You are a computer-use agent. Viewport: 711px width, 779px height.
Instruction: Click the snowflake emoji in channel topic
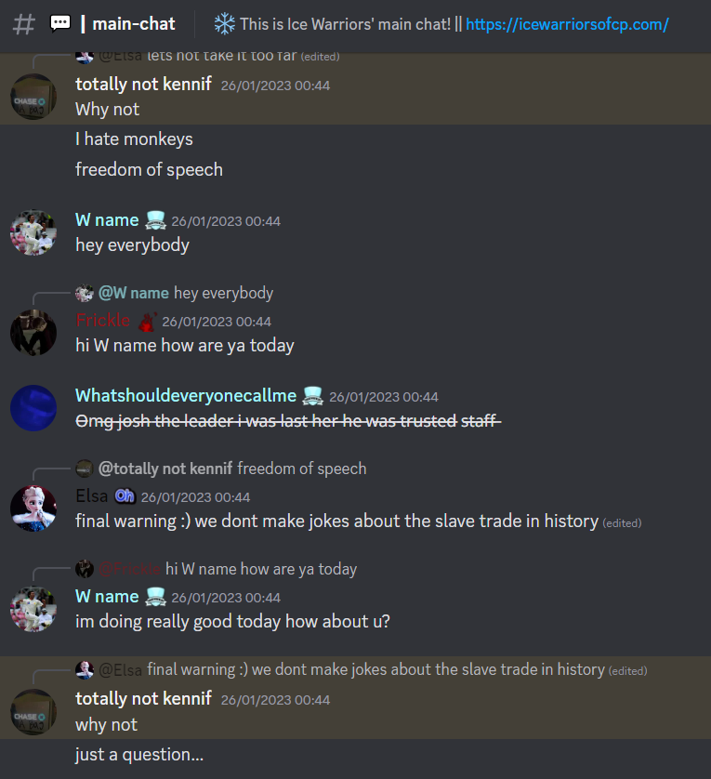(x=225, y=24)
